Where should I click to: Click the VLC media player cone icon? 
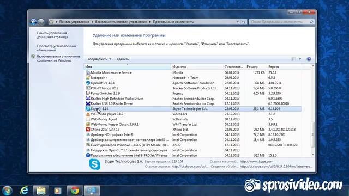pos(88,114)
